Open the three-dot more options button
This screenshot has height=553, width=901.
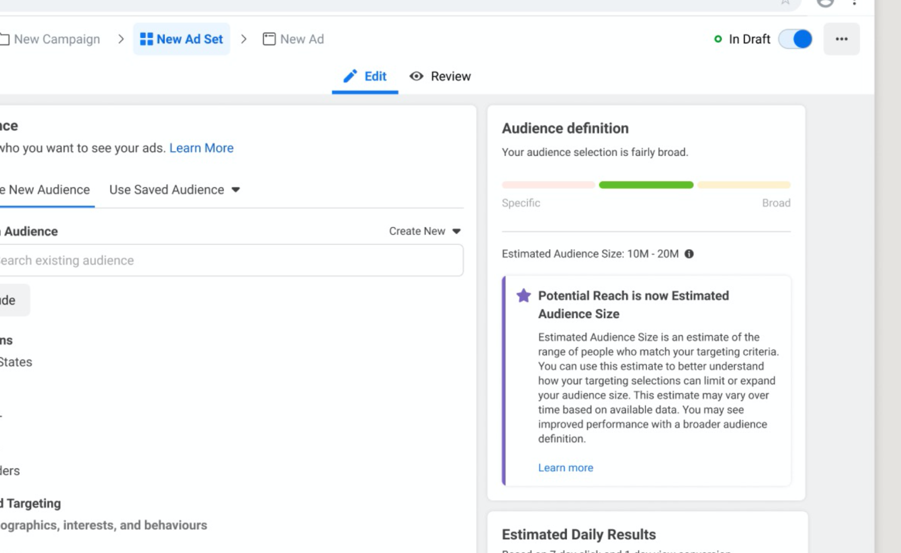pos(842,39)
